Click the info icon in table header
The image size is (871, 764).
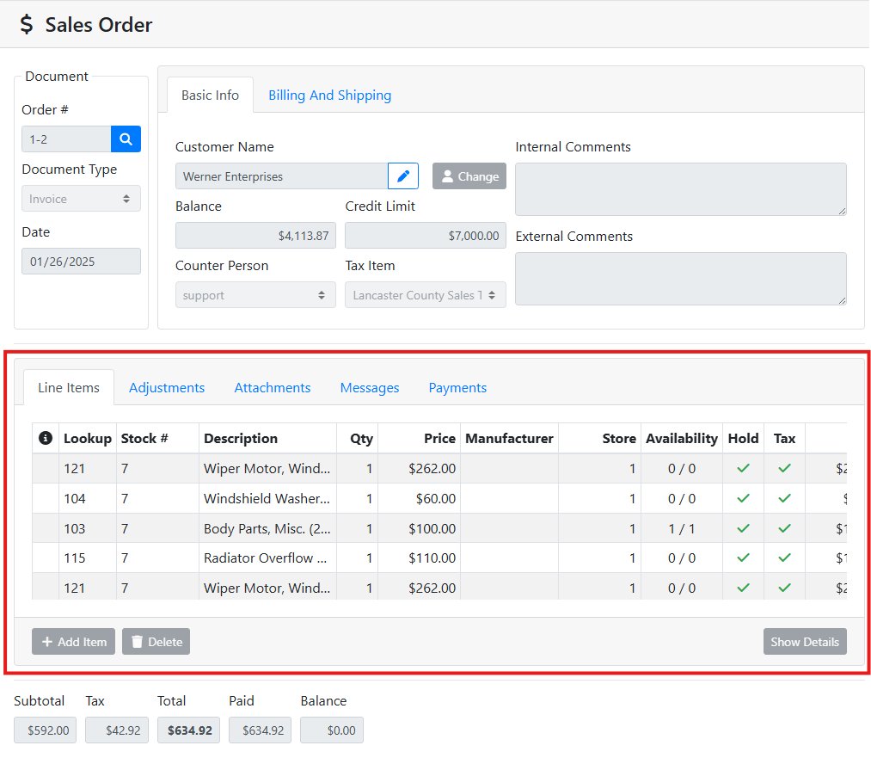(46, 439)
